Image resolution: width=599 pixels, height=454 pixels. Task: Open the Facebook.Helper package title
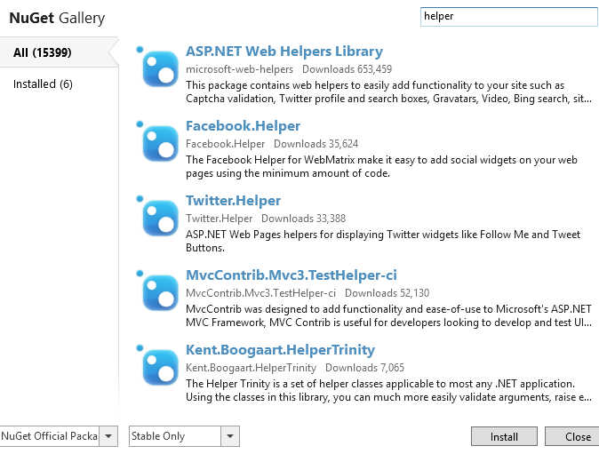[243, 125]
